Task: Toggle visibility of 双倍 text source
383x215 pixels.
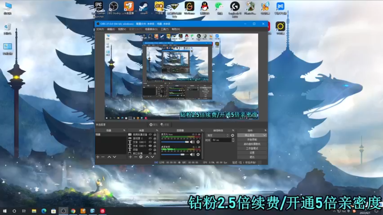Action: (x=150, y=150)
